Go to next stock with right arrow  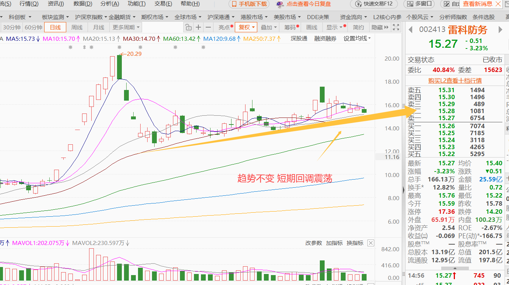[500, 30]
